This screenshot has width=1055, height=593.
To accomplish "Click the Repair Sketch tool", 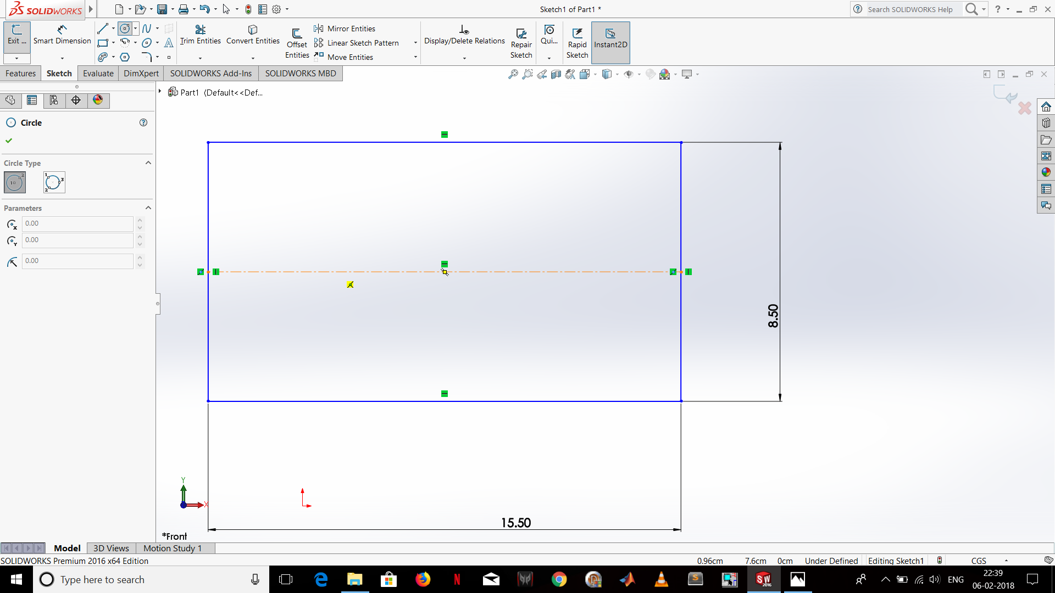I will tap(521, 41).
